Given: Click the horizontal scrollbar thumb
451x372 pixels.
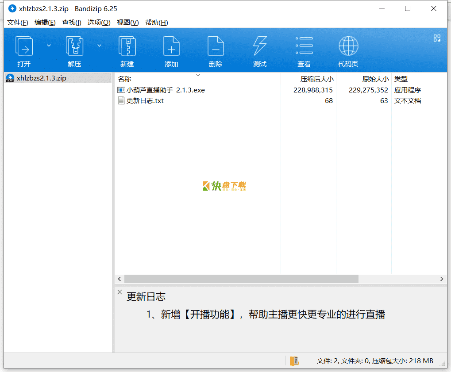Looking at the screenshot, I should click(241, 279).
